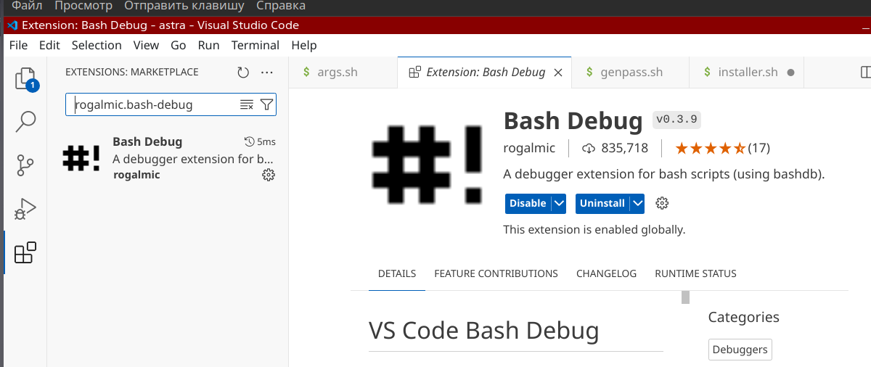Expand the Uninstall button dropdown arrow
This screenshot has height=367, width=871.
pos(637,204)
